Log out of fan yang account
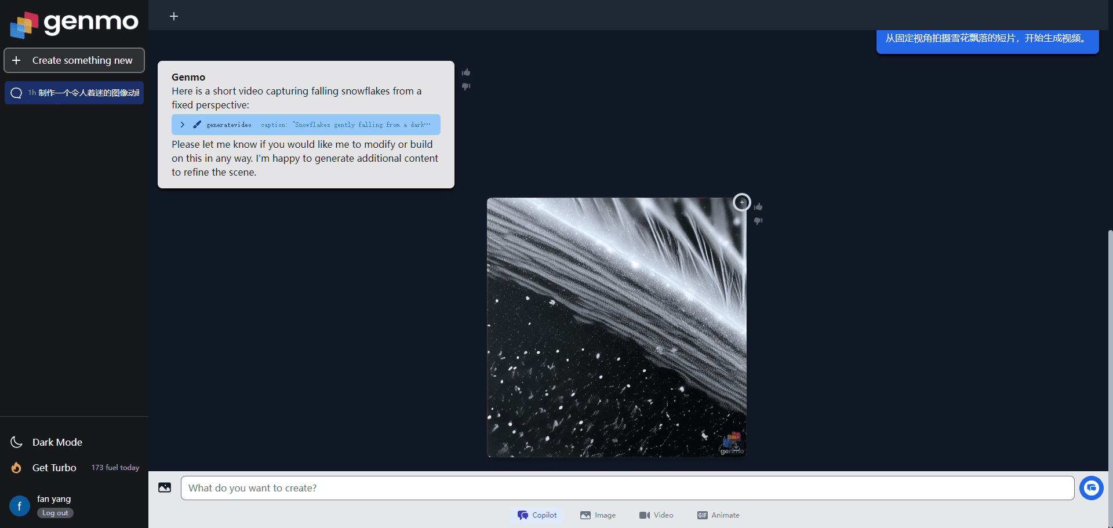1113x528 pixels. (x=55, y=513)
